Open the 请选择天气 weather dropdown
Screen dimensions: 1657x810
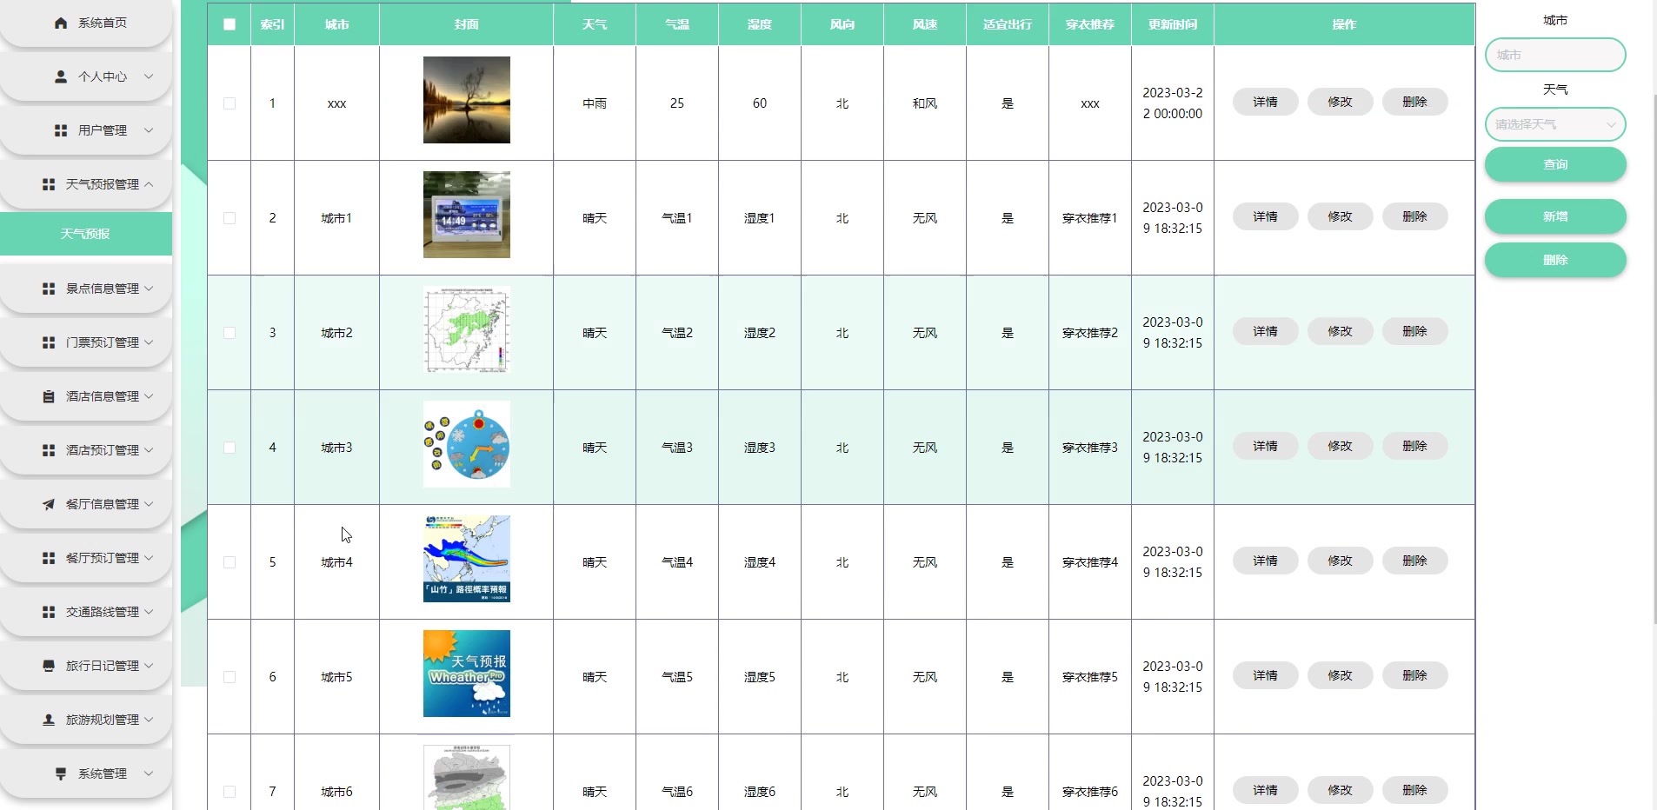[1555, 123]
